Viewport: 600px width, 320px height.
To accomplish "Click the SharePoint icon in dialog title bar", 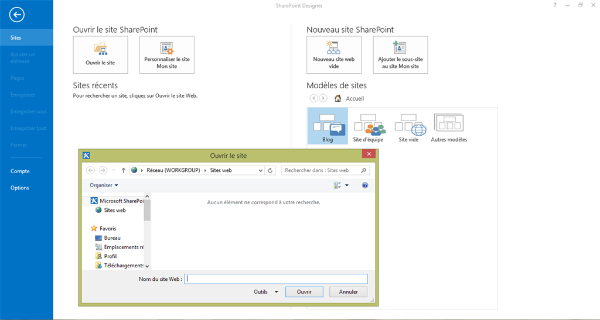I will pos(86,155).
